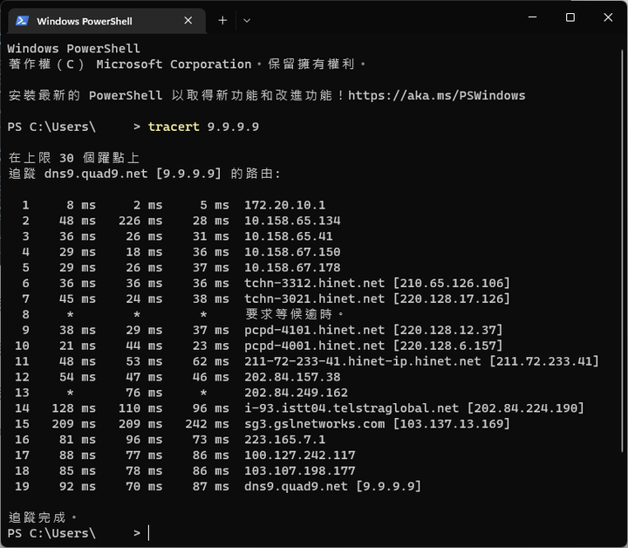Image resolution: width=628 pixels, height=548 pixels.
Task: Click the PowerShell icon in the tab
Action: tap(22, 21)
